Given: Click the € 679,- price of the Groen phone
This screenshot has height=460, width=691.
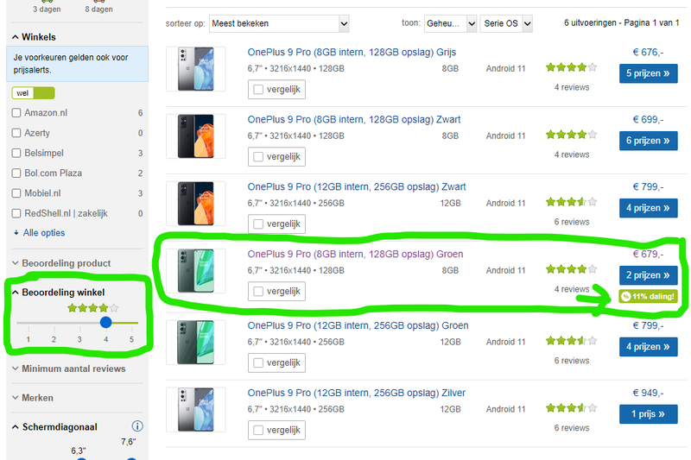Looking at the screenshot, I should click(x=648, y=254).
